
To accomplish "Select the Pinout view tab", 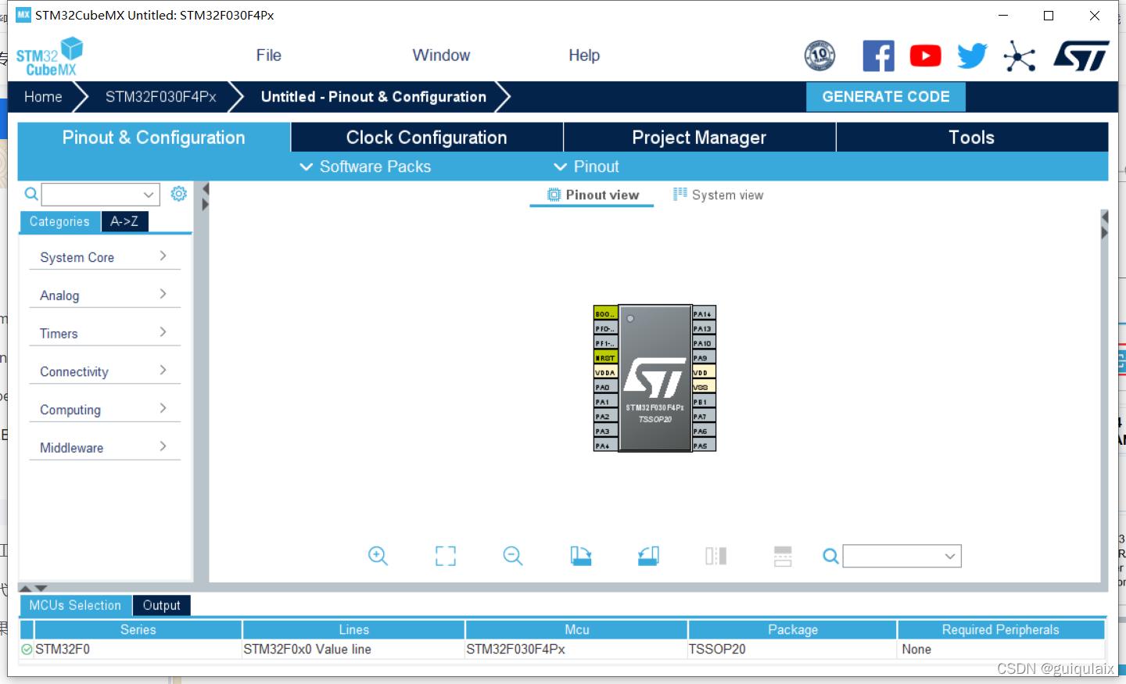I will (x=593, y=195).
